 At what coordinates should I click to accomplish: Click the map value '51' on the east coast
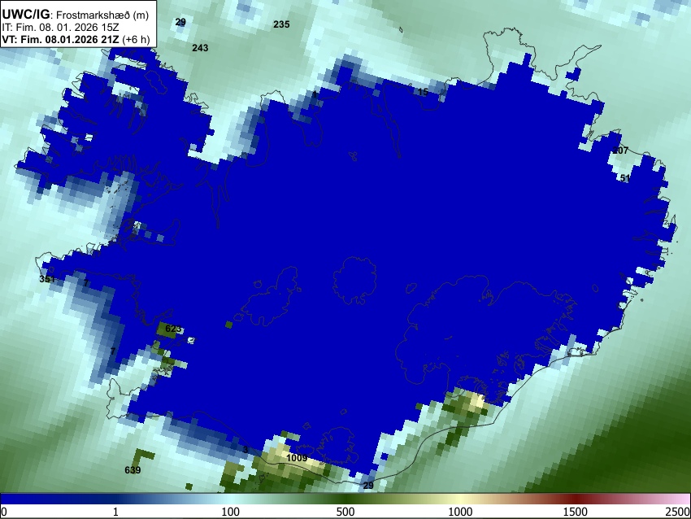pyautogui.click(x=625, y=178)
